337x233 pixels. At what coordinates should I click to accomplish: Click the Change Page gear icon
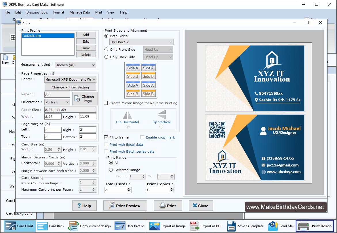[x=77, y=99]
